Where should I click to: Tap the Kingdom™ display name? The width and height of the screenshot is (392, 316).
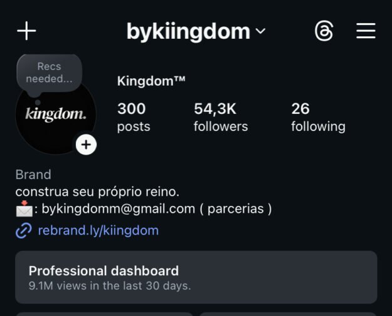[x=151, y=81]
